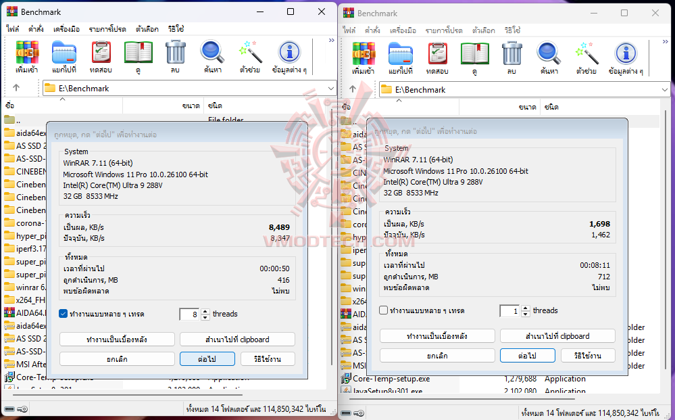The image size is (675, 420).
Task: Click ขนาด (Size) column header in right window
Action: click(x=499, y=107)
